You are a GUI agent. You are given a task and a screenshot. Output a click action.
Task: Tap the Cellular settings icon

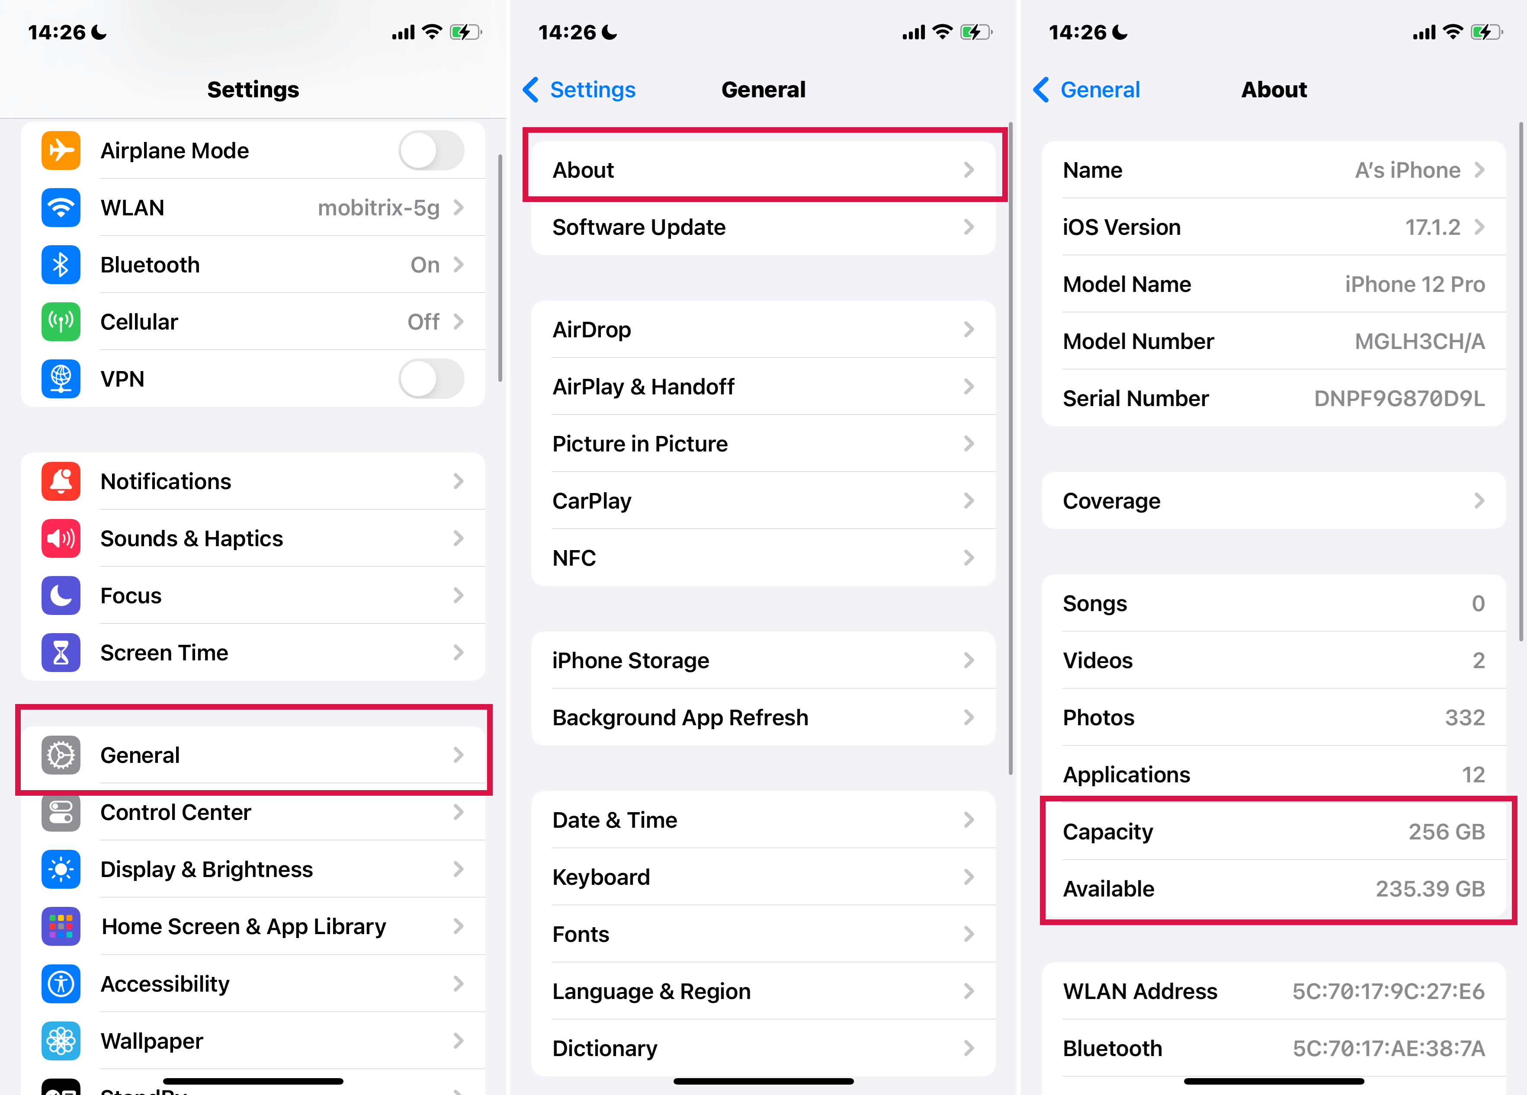click(x=62, y=322)
